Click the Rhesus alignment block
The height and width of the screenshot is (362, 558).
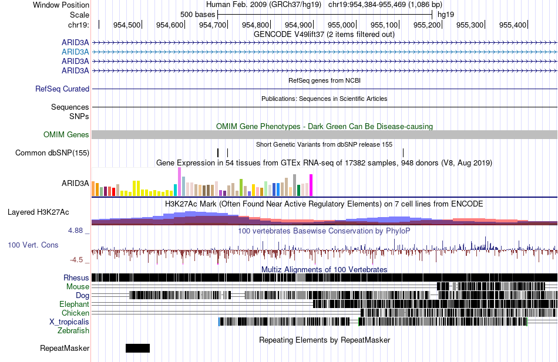point(324,278)
